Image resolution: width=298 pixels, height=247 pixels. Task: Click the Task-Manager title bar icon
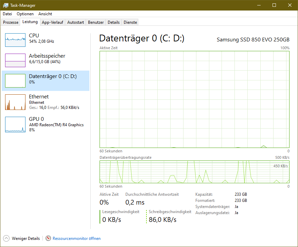6,5
